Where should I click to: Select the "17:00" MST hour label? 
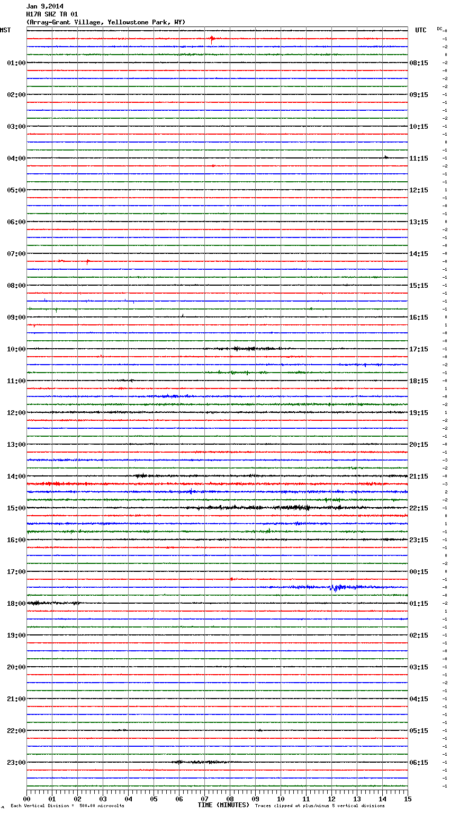(x=16, y=572)
